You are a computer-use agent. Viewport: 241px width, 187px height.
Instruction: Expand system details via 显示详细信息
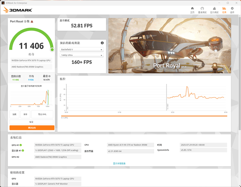(x=119, y=163)
